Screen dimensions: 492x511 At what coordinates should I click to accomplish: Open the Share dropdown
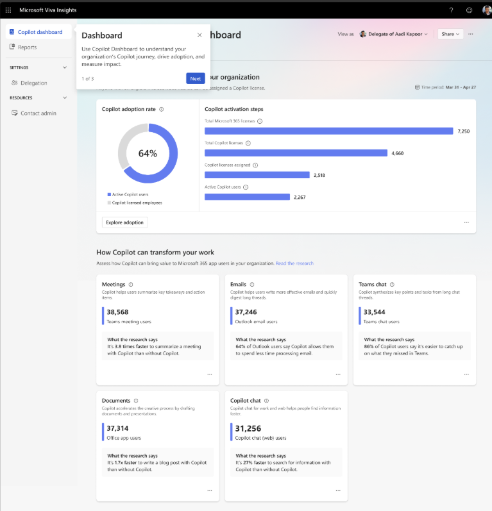tap(450, 34)
